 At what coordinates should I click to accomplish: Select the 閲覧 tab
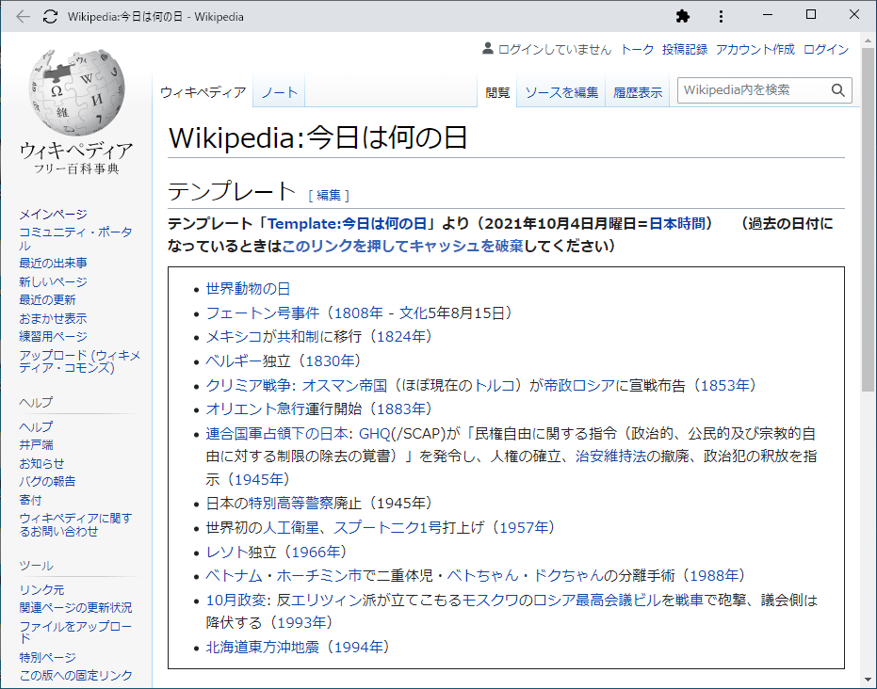point(497,92)
